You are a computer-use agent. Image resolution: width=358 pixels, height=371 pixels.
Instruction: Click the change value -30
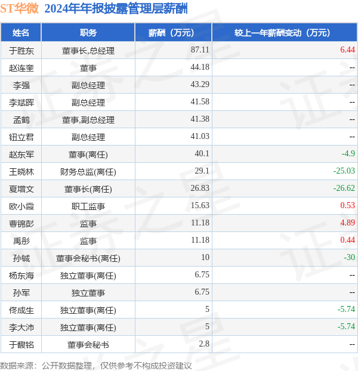click(x=349, y=257)
